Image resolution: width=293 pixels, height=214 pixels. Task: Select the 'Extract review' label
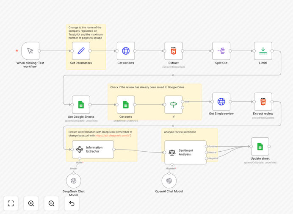tap(263, 114)
